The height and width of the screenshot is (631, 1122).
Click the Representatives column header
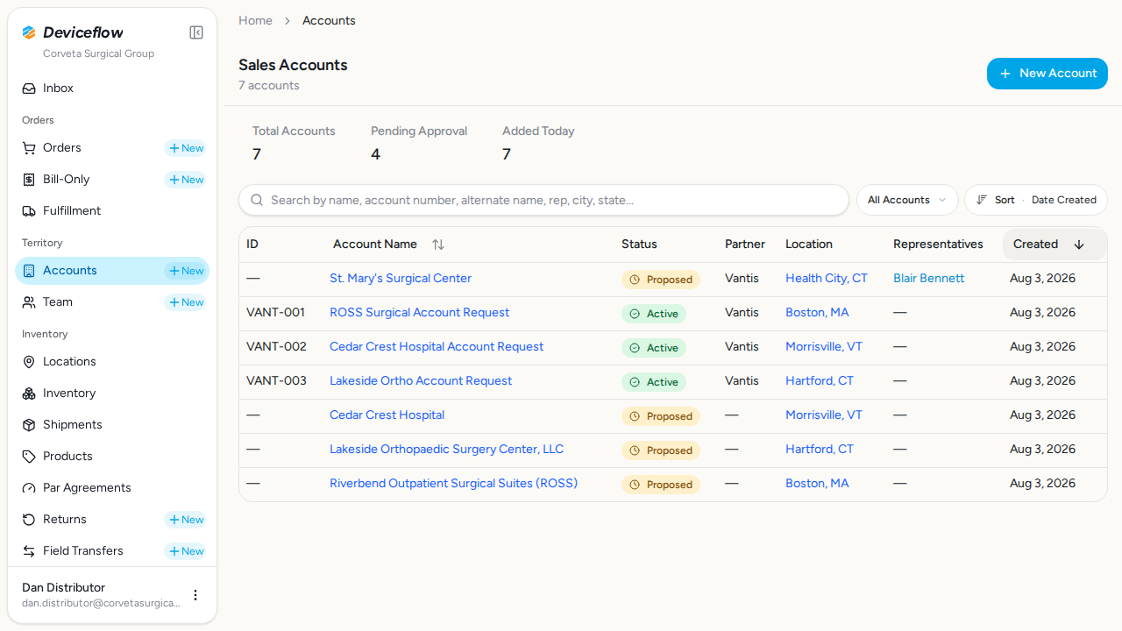click(938, 245)
